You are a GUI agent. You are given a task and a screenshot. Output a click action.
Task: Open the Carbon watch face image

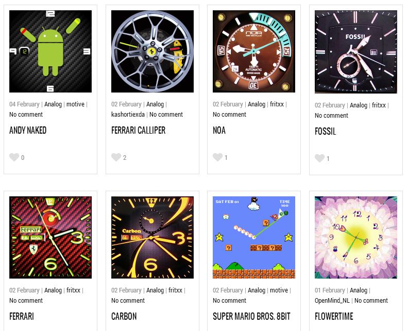(152, 237)
